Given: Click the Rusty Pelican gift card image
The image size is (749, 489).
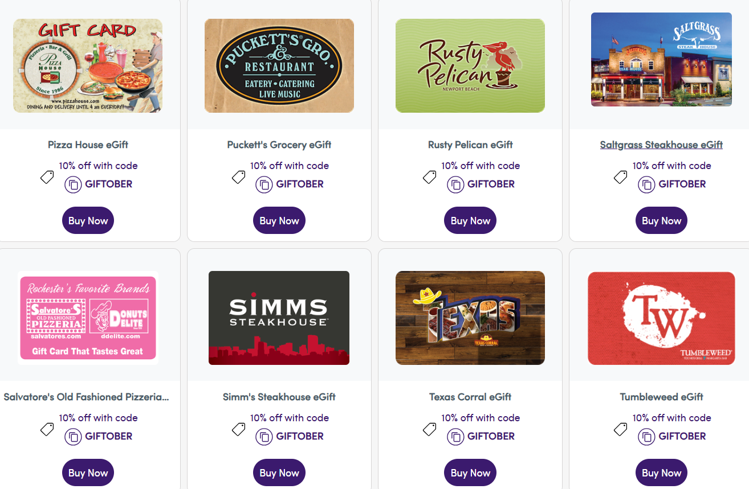Looking at the screenshot, I should coord(470,65).
